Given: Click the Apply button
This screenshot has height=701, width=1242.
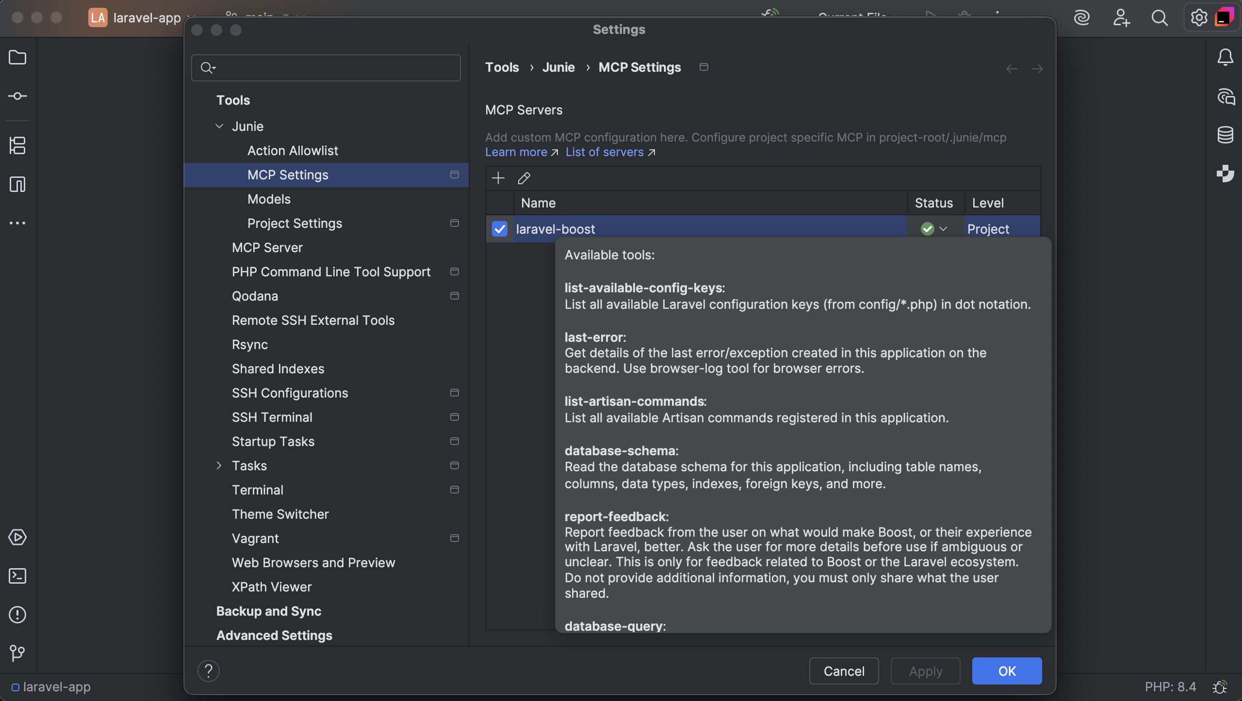Looking at the screenshot, I should click(x=926, y=671).
